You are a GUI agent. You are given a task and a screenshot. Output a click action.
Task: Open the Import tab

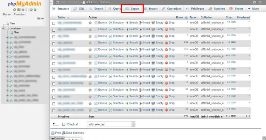(151, 9)
